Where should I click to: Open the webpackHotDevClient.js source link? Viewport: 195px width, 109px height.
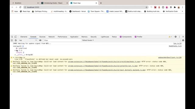170,58
